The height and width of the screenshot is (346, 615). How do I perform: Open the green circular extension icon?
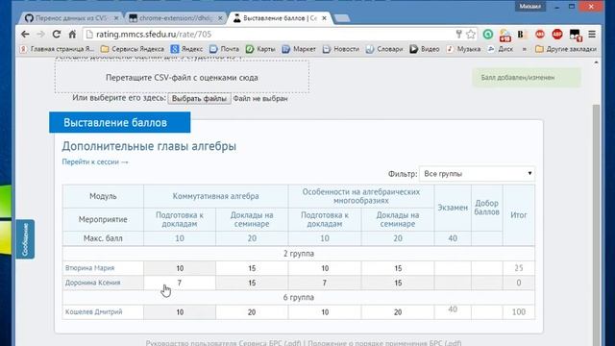click(x=488, y=35)
